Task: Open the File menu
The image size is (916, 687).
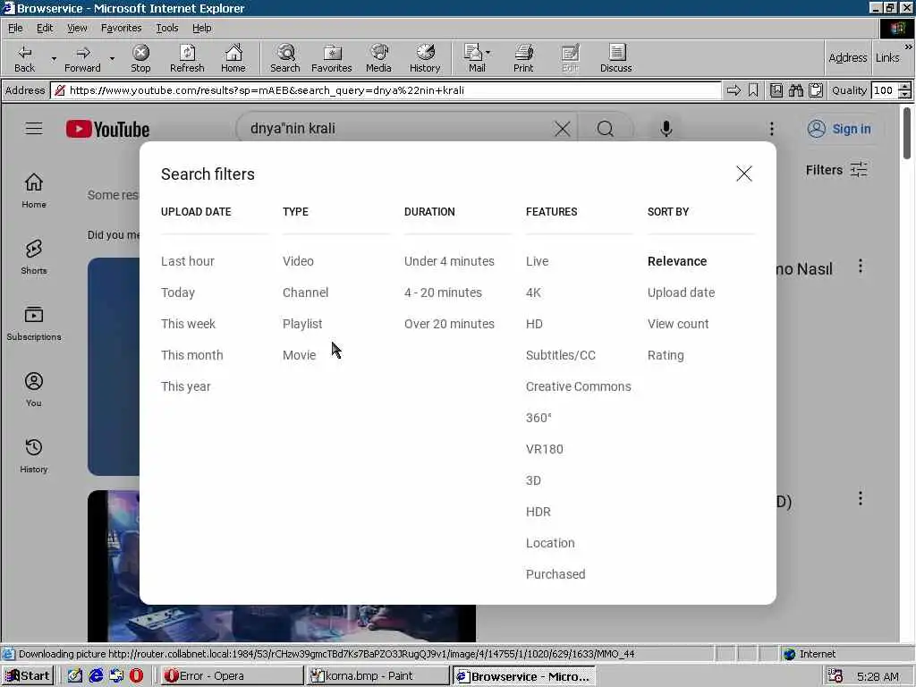Action: tap(15, 28)
